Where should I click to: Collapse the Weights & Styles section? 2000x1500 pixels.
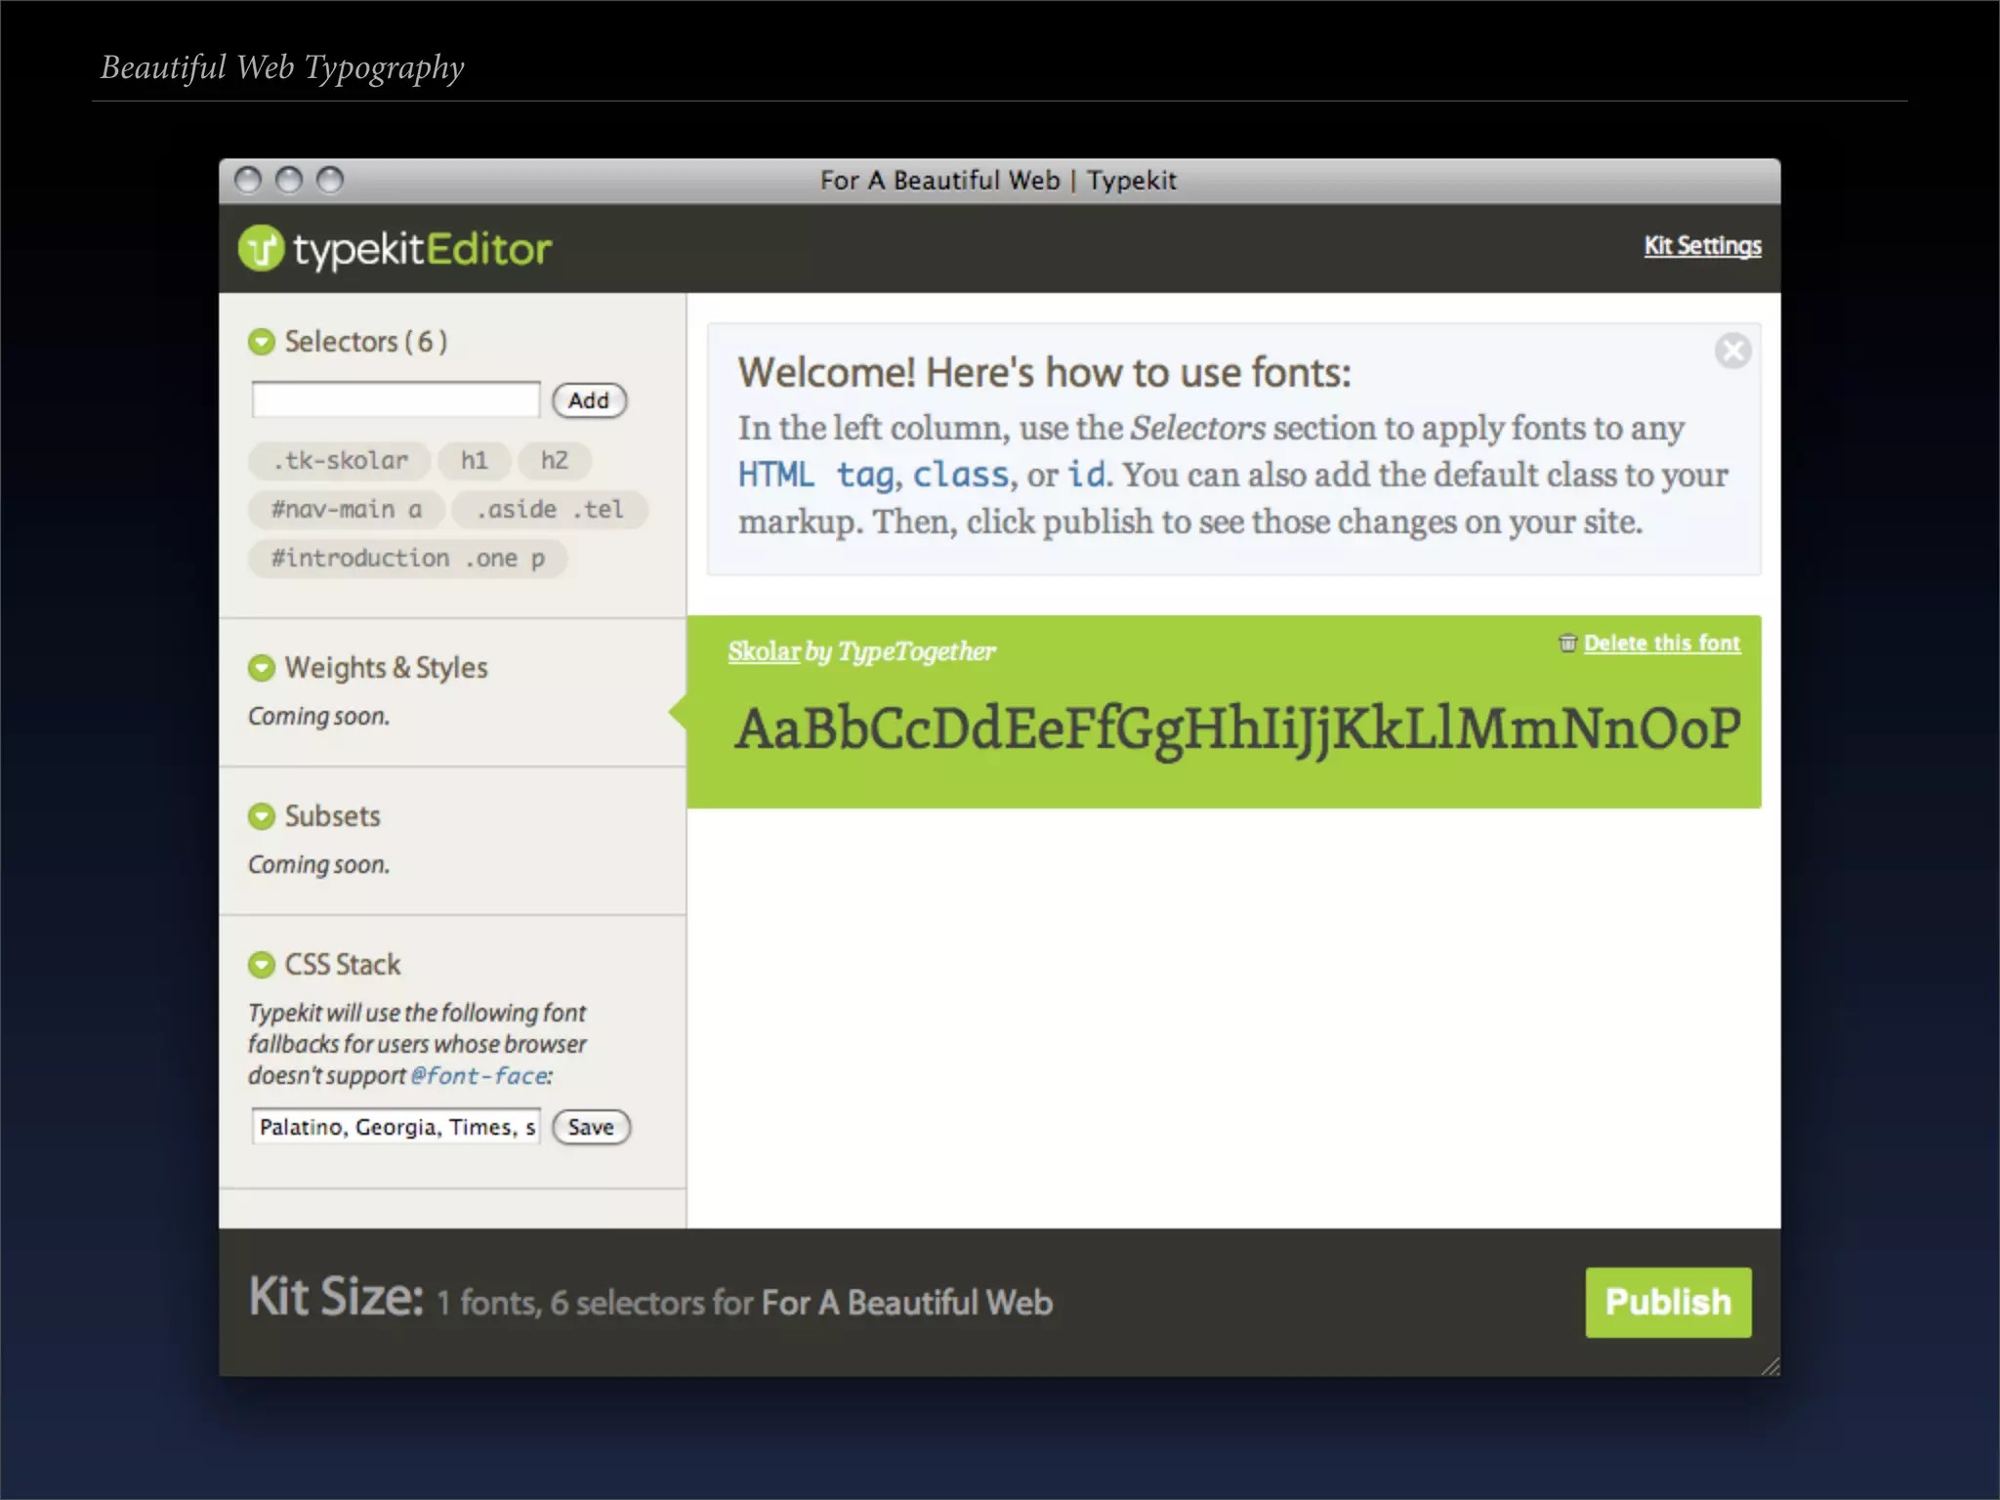tap(261, 668)
